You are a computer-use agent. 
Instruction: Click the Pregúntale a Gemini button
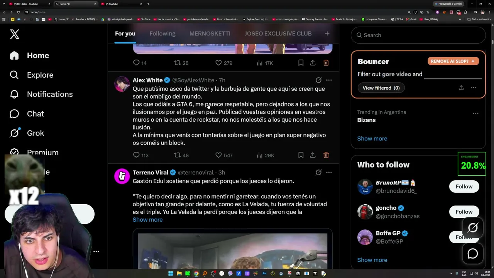click(448, 4)
